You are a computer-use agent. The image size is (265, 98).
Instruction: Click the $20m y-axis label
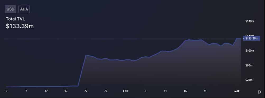(x=249, y=80)
